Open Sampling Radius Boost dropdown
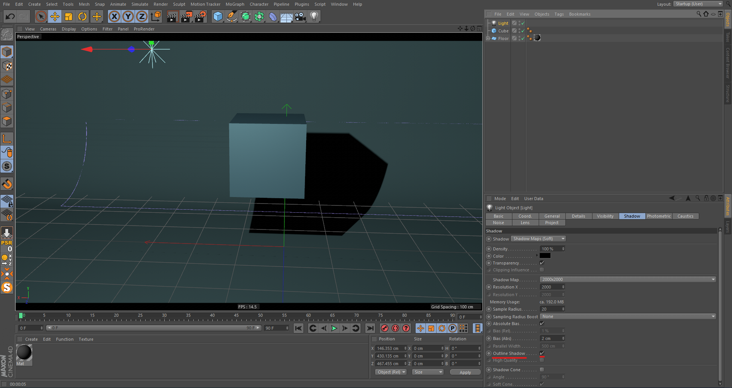Viewport: 732px width, 388px height. coord(628,317)
